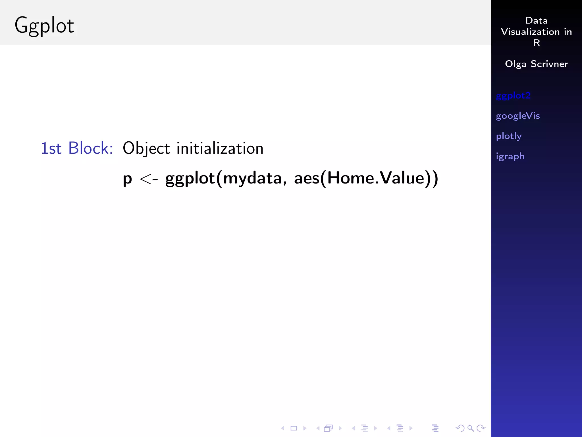Click the previous slide arrow
The width and height of the screenshot is (582, 437).
pos(282,428)
